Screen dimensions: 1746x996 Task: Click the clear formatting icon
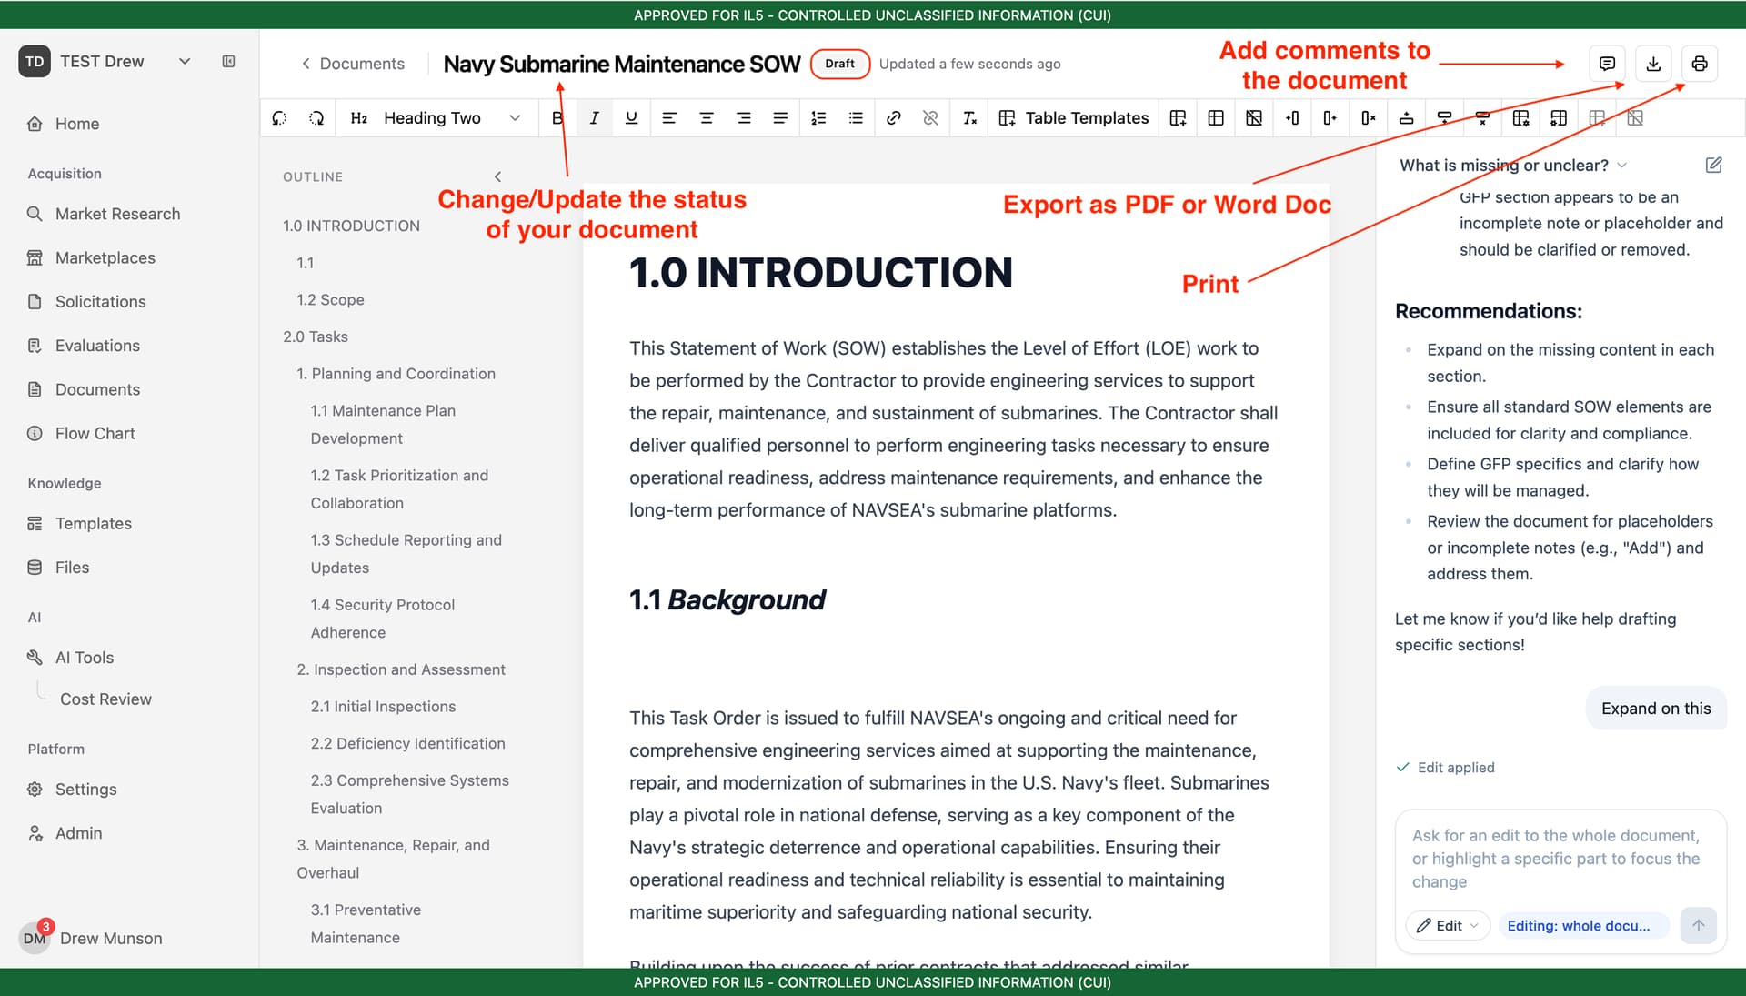pos(969,118)
